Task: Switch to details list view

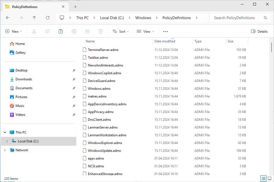Action: (x=264, y=178)
